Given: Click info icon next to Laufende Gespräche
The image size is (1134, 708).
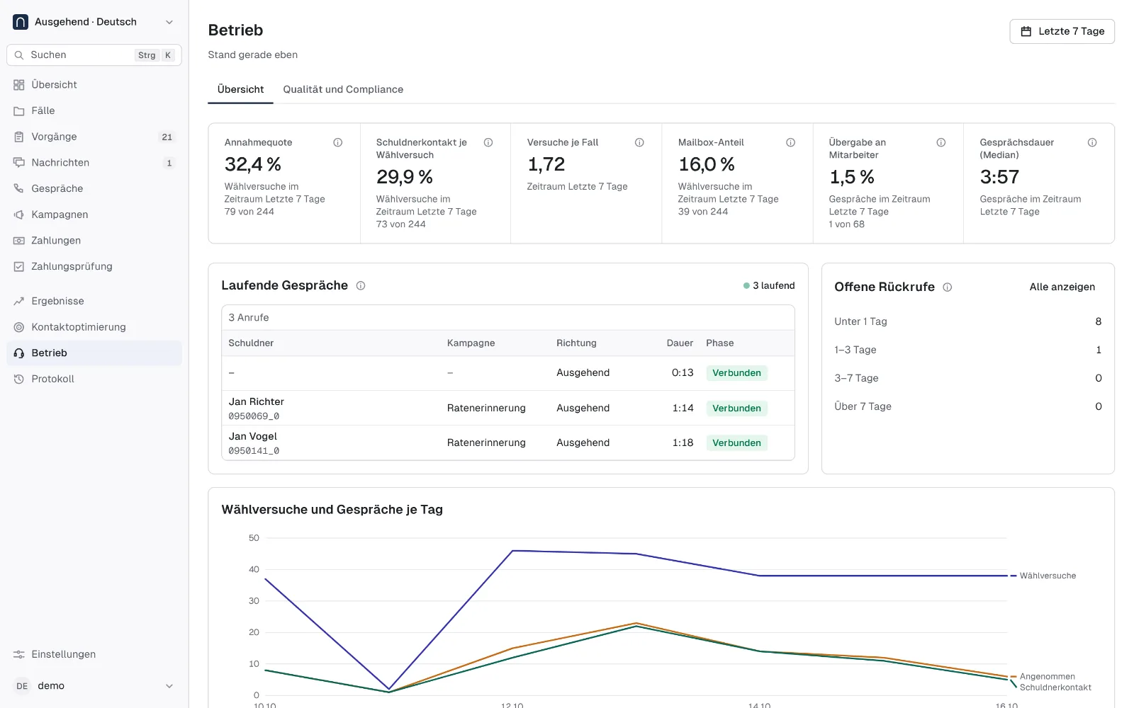Looking at the screenshot, I should (x=361, y=286).
